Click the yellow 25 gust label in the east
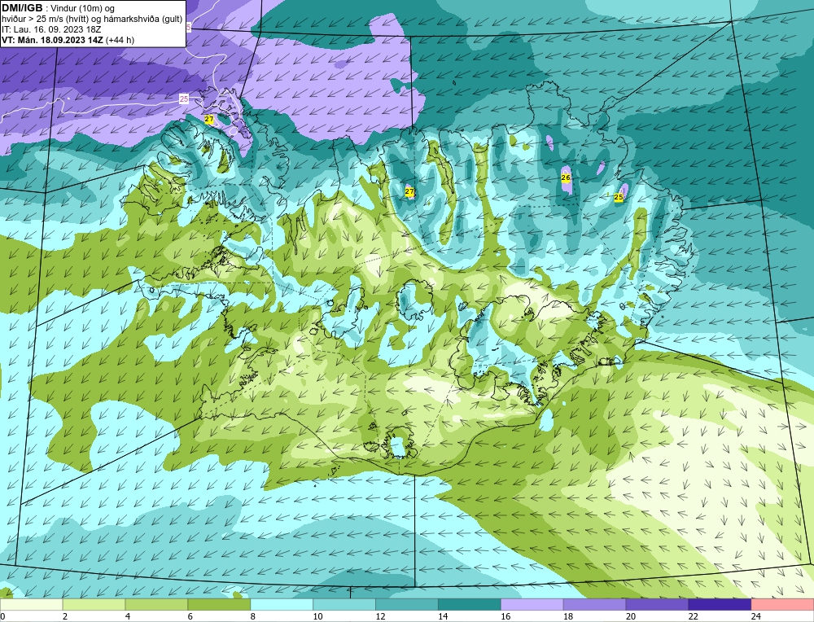The image size is (814, 622). [619, 197]
